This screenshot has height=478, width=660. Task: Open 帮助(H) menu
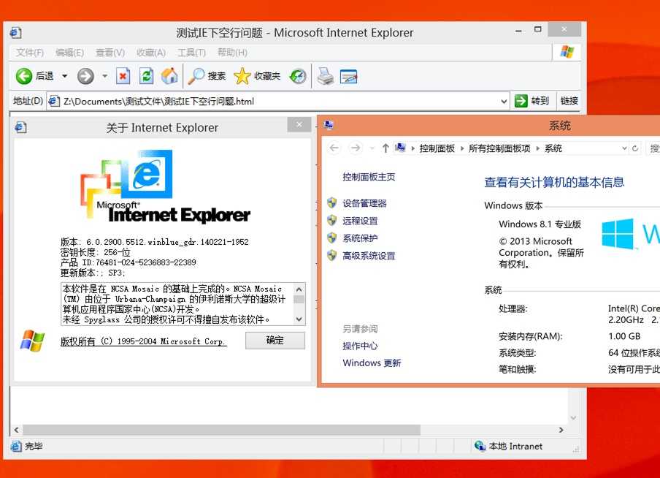[232, 53]
